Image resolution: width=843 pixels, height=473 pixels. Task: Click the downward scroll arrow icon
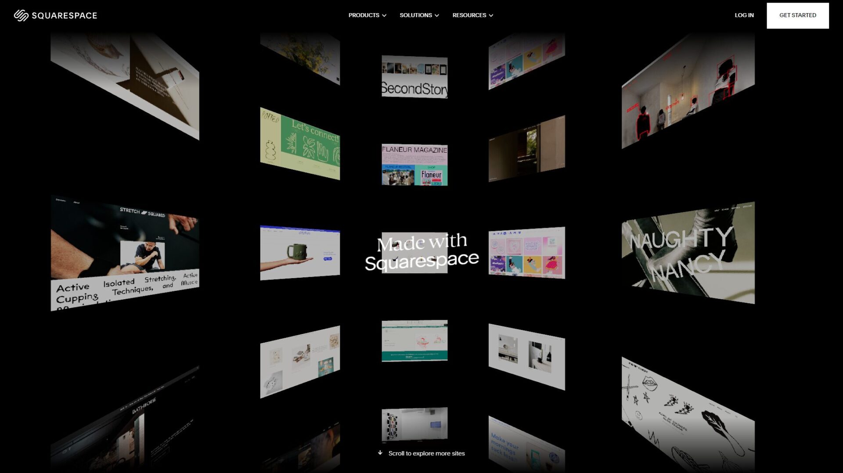[x=380, y=453]
